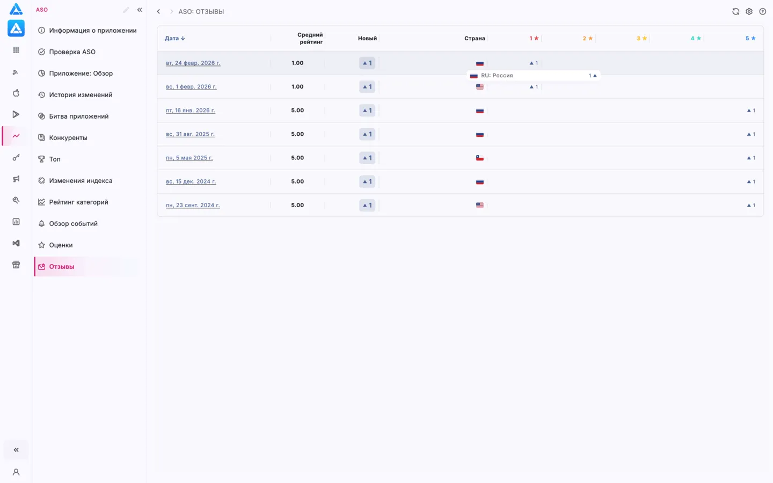
Task: Click the Visual Studio style rail icon
Action: coord(16,243)
